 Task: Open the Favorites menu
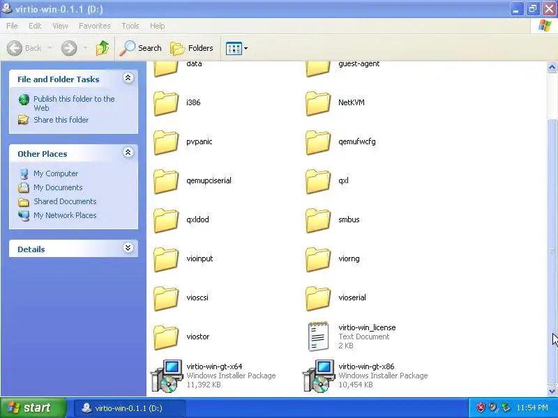coord(95,26)
